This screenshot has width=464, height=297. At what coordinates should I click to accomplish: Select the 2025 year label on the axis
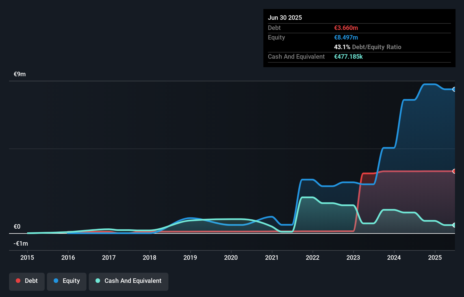435,257
